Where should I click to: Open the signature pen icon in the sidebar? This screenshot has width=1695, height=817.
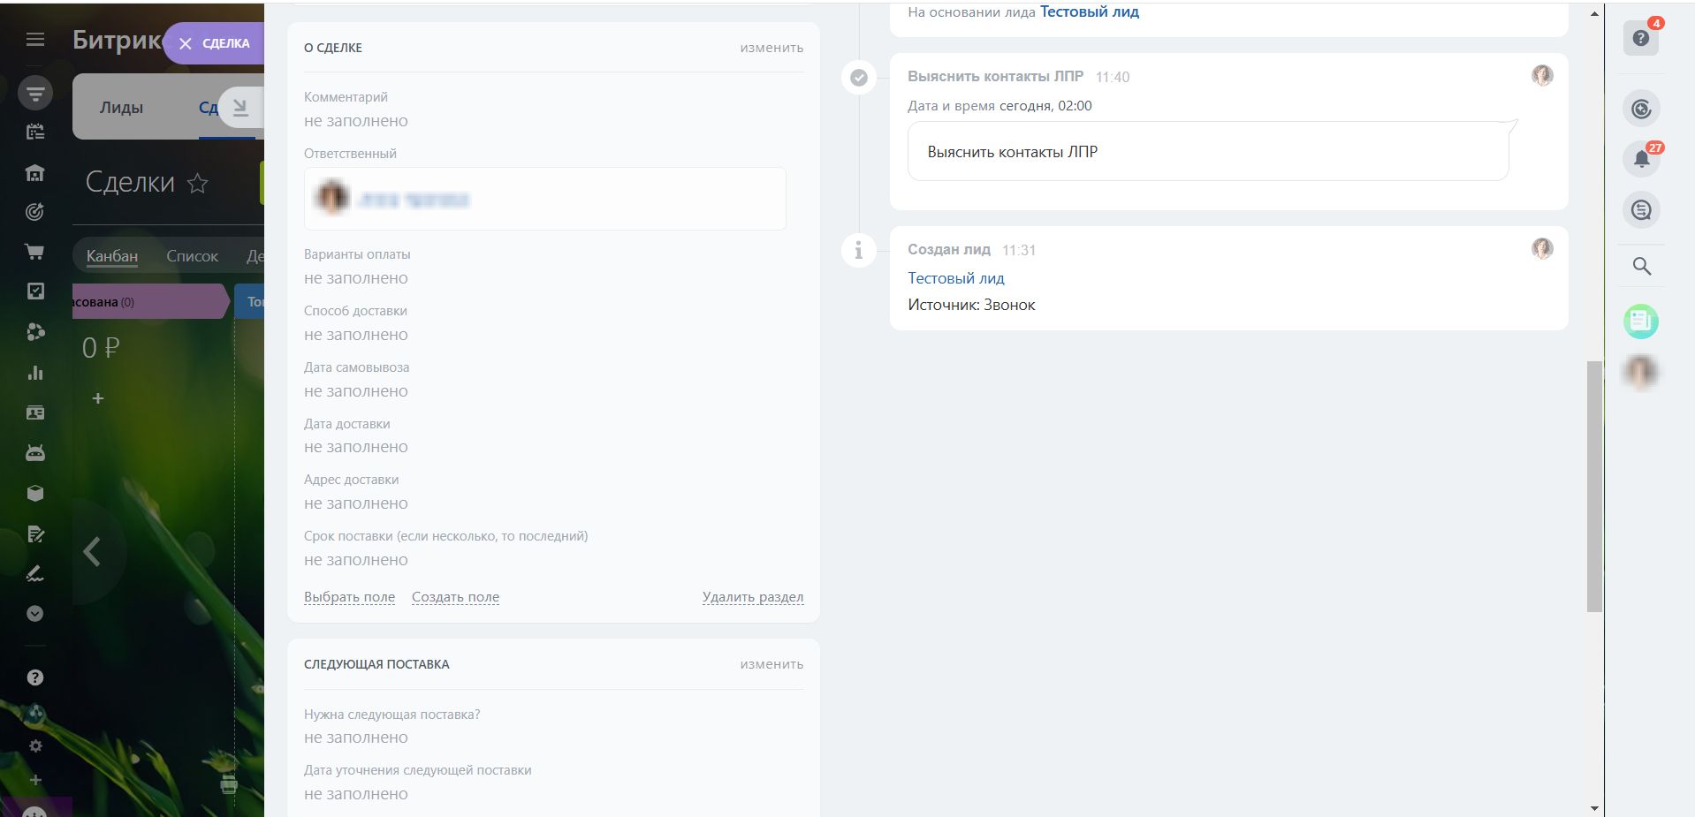point(35,574)
